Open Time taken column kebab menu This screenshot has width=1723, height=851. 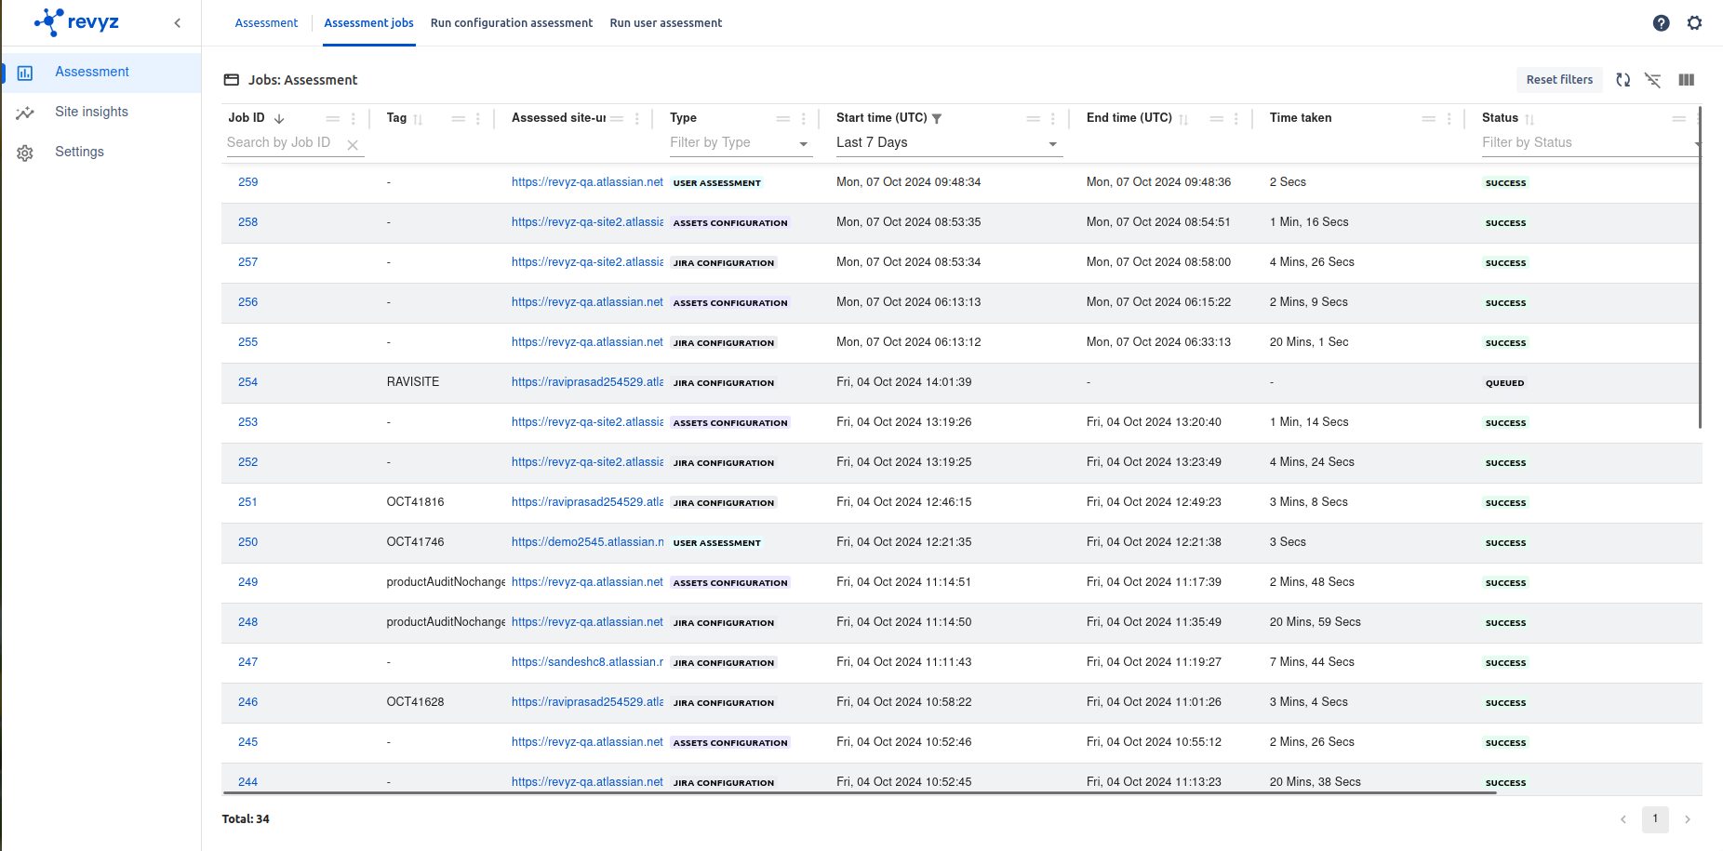pos(1449,119)
